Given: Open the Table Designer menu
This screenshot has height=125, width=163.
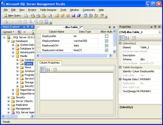Looking at the screenshot, I should coord(48,10).
